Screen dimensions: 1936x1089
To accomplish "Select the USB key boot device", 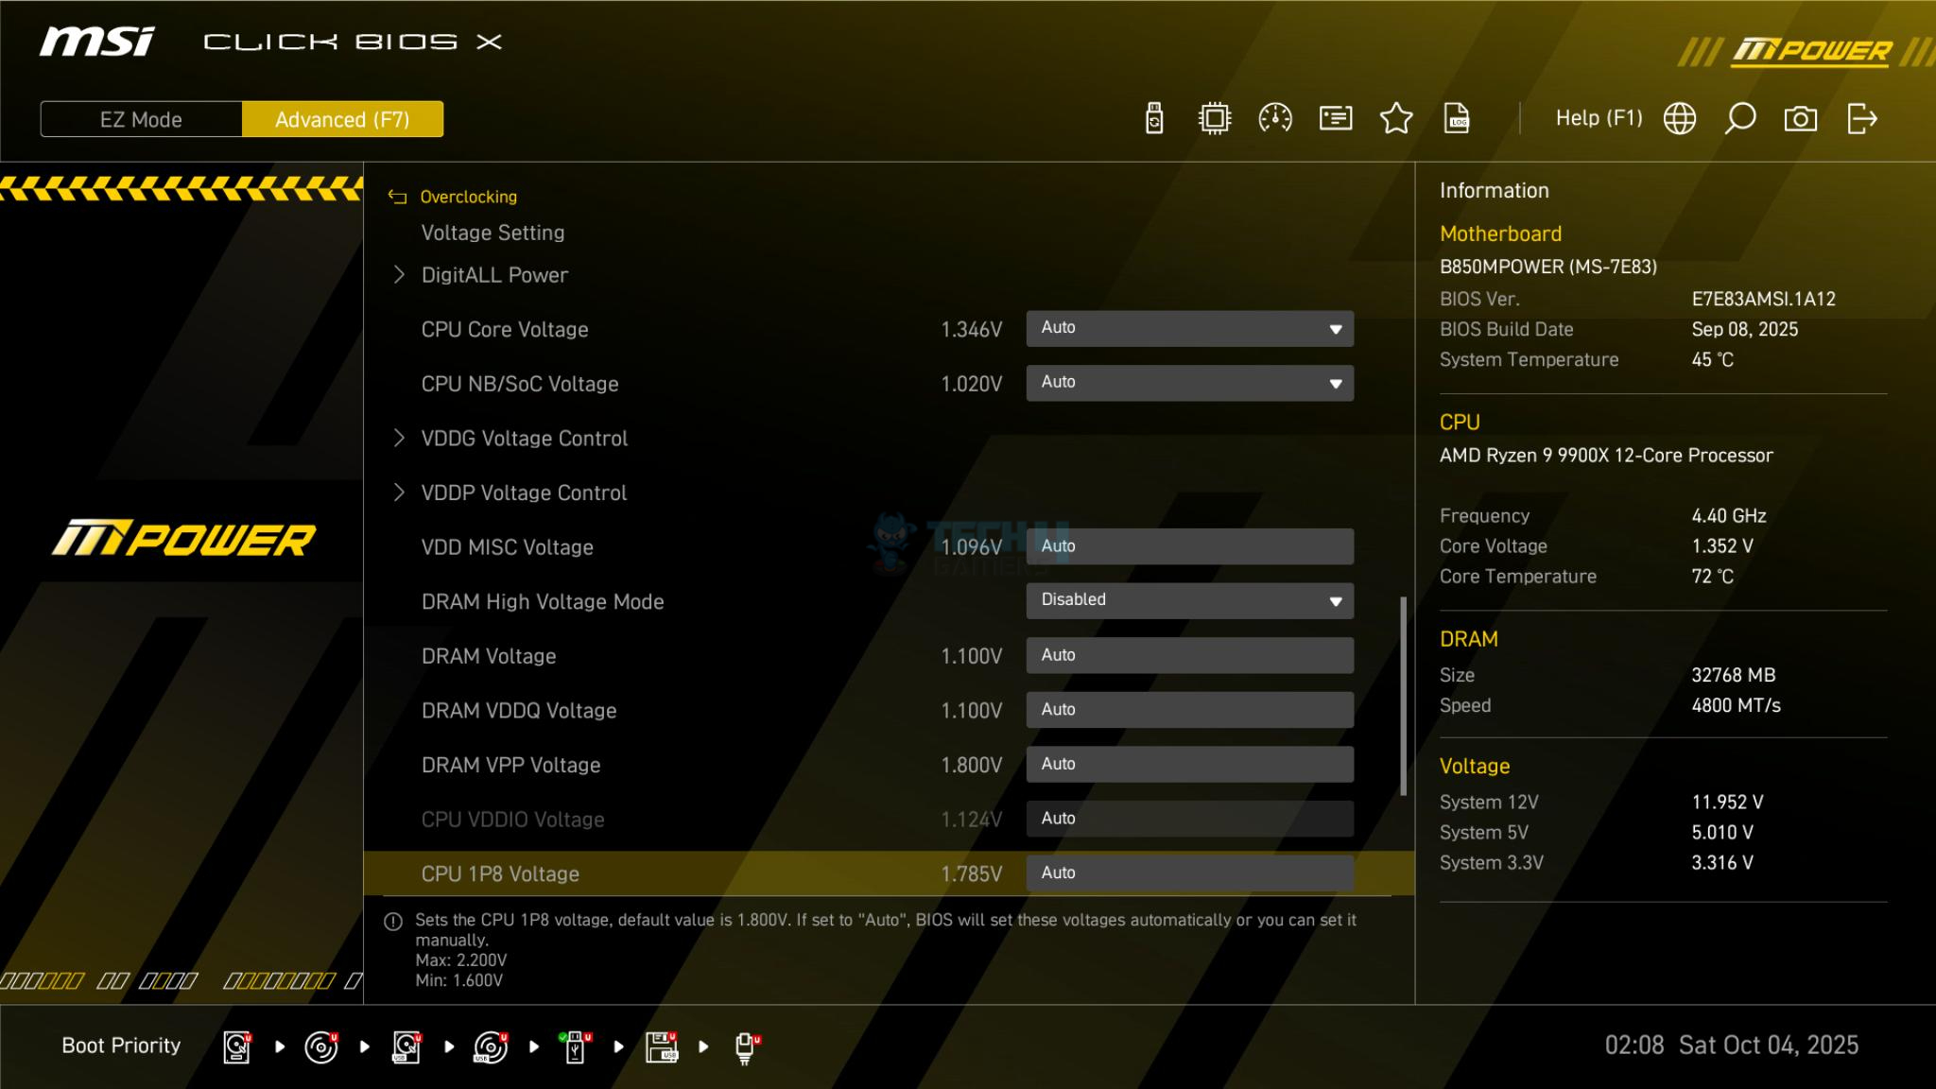I will (575, 1047).
